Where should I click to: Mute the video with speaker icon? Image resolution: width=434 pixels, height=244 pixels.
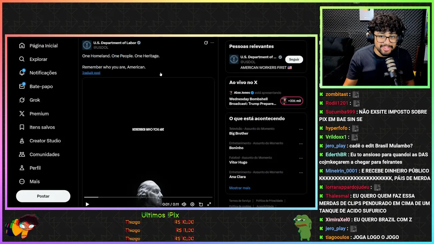click(184, 204)
